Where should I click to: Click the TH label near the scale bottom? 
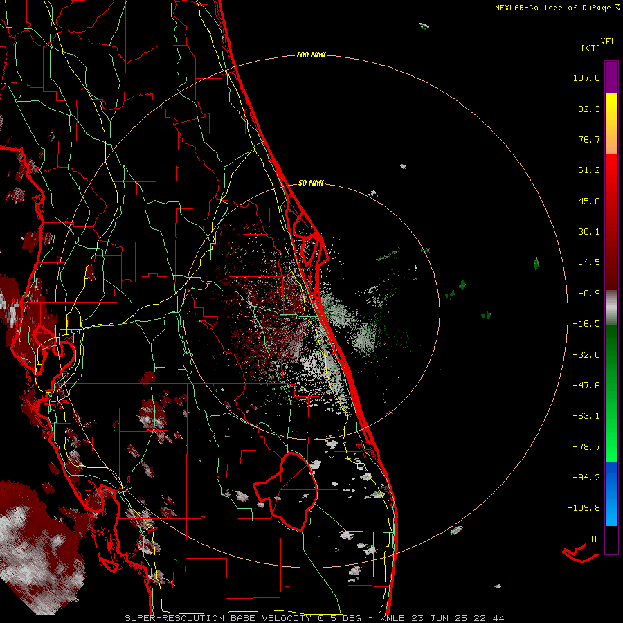point(595,539)
